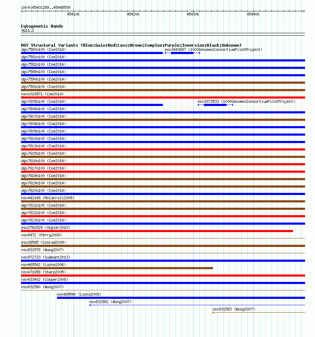315x337 pixels.
Task: Open dgv7618n100 (Coe2014) label
Action: [44, 176]
